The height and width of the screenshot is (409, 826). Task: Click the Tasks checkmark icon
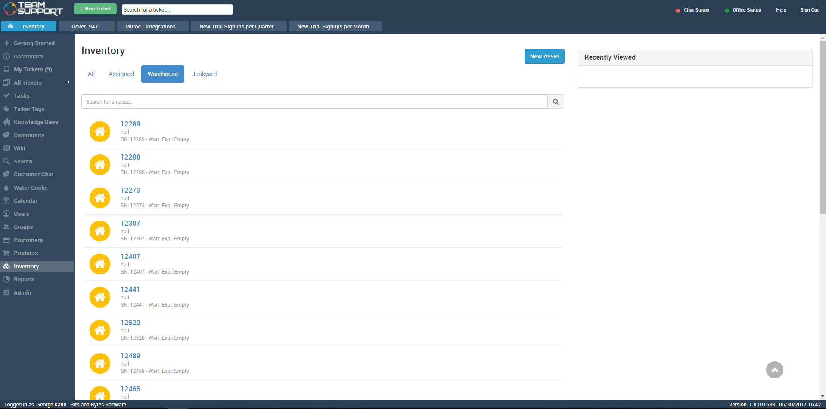[x=6, y=95]
